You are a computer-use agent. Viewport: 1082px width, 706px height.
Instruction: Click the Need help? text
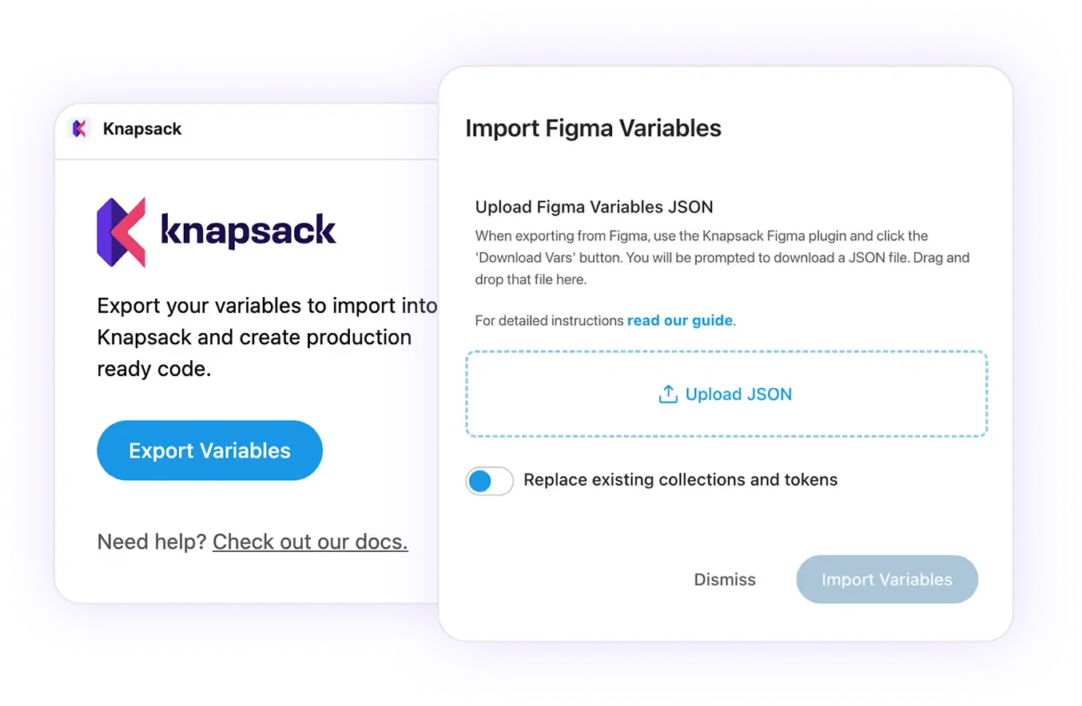pos(152,541)
